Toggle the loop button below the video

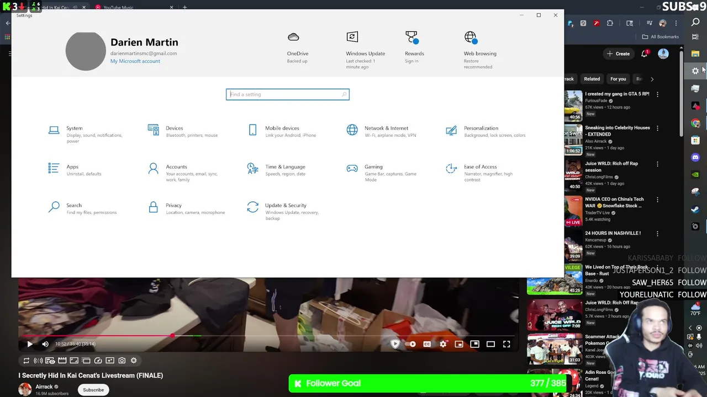coord(26,361)
